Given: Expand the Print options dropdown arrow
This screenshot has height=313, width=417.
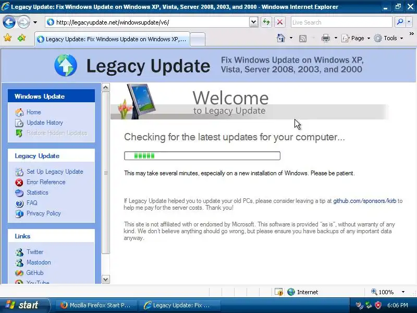Looking at the screenshot, I should [x=336, y=38].
